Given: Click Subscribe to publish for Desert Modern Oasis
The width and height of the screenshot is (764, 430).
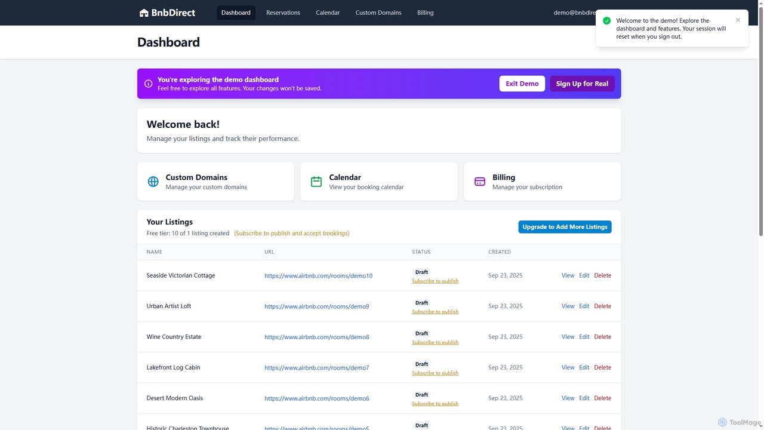Looking at the screenshot, I should pos(435,404).
